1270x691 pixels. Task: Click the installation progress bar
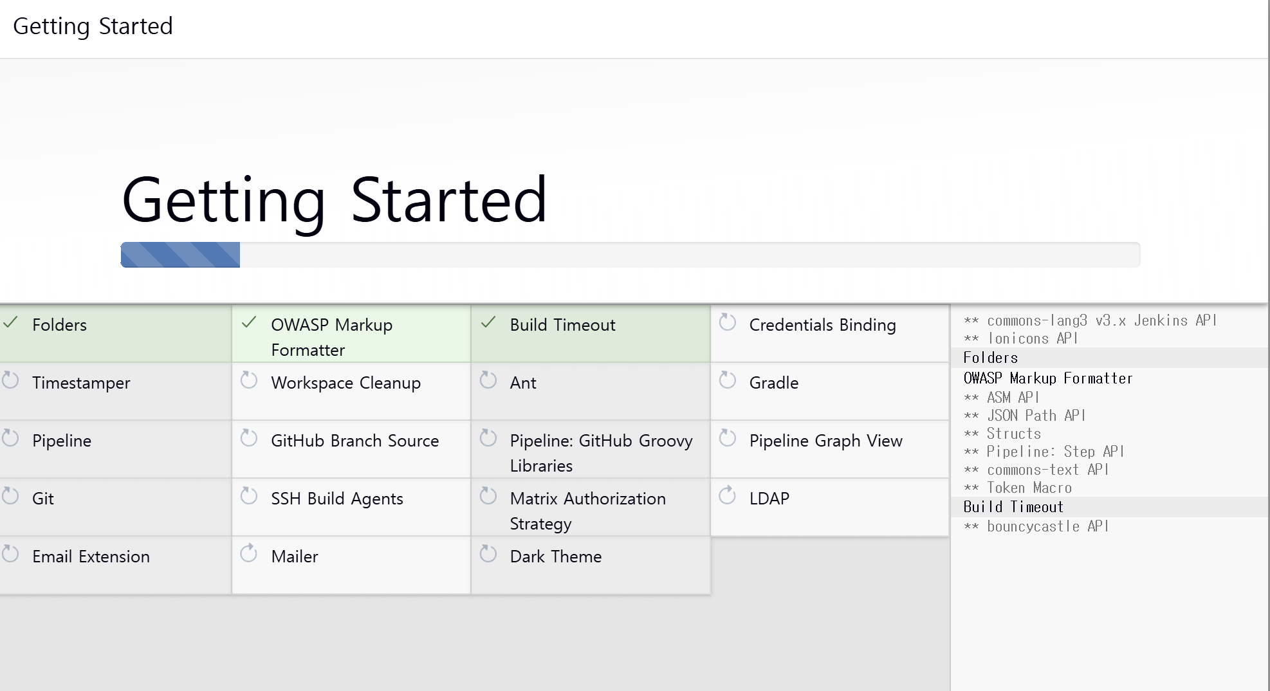(630, 255)
